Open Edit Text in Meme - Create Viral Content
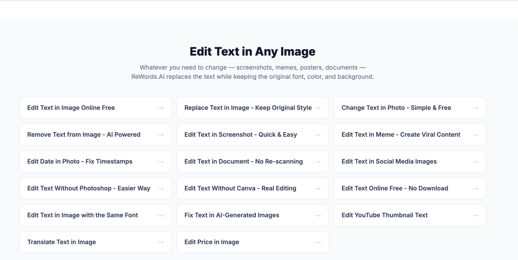This screenshot has height=260, width=518. click(x=410, y=135)
